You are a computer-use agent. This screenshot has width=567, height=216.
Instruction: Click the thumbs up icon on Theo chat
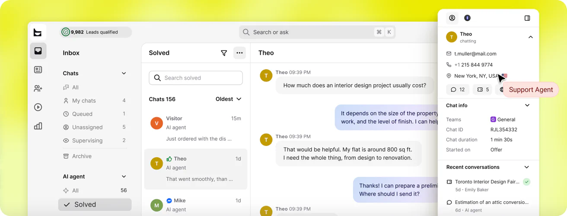169,159
